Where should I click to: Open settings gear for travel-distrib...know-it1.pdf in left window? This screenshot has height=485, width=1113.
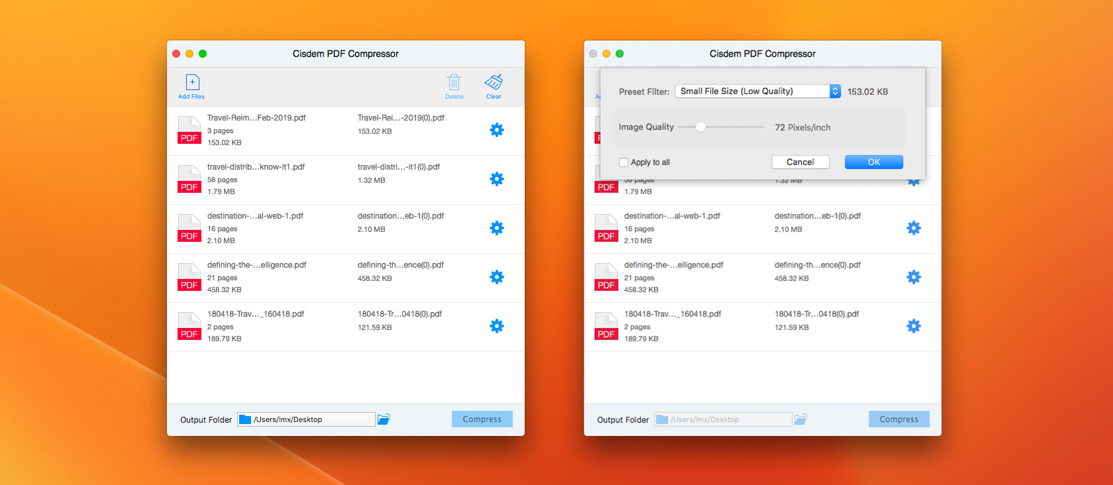[496, 179]
